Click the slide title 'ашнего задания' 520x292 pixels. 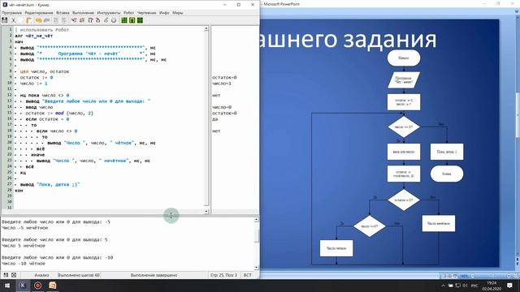point(349,39)
